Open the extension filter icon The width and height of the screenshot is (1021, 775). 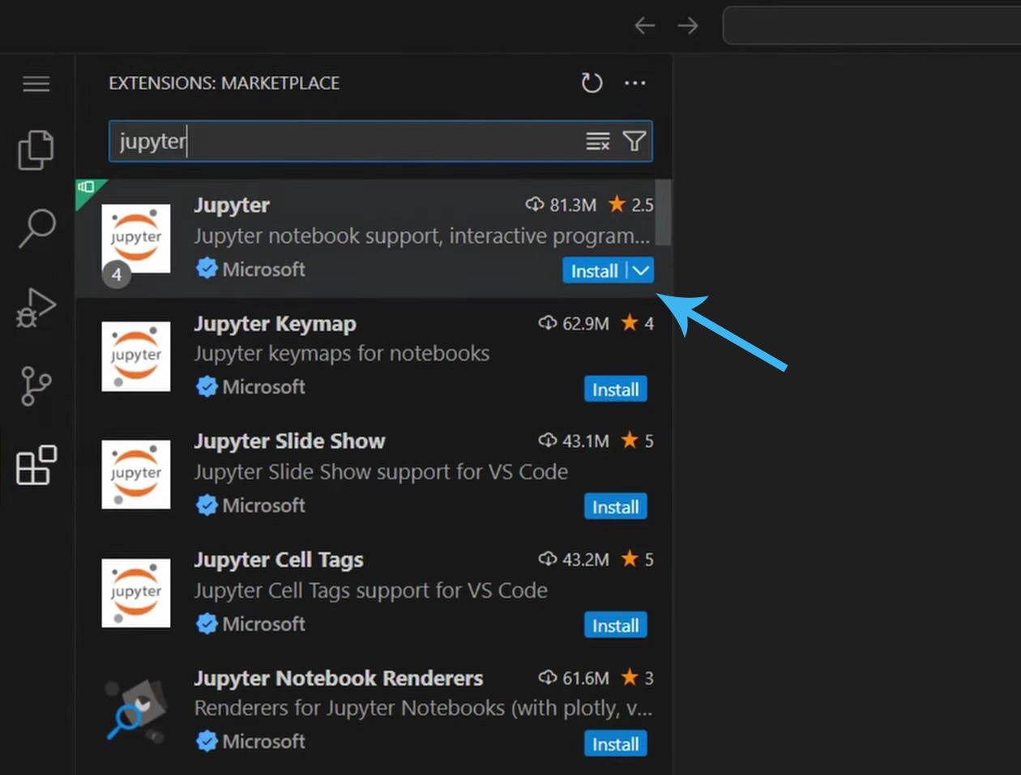634,141
